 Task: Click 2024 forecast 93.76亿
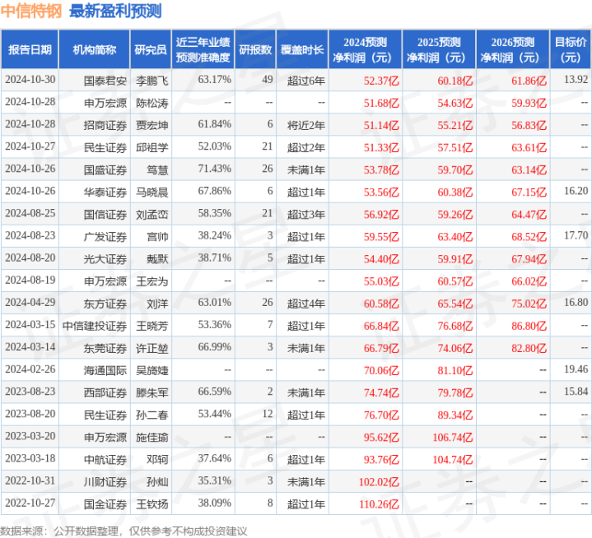click(x=381, y=459)
